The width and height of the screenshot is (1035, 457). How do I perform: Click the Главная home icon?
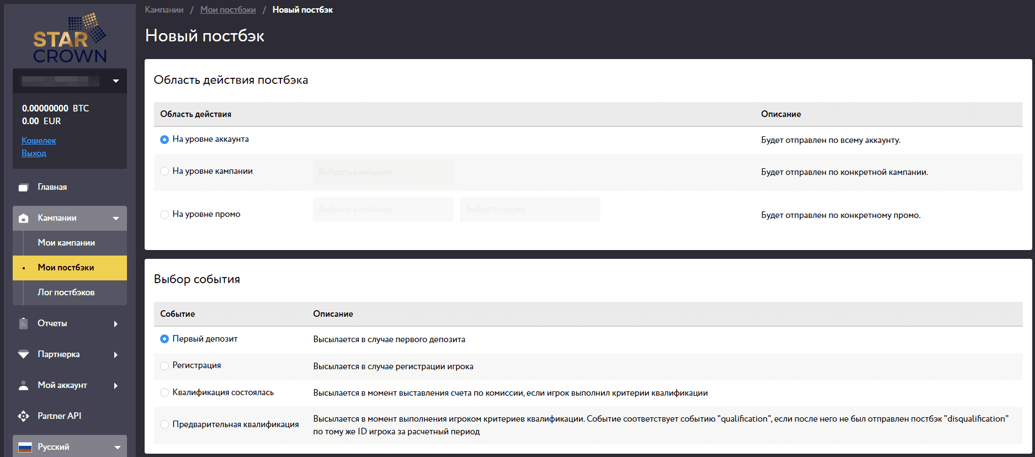tap(23, 188)
